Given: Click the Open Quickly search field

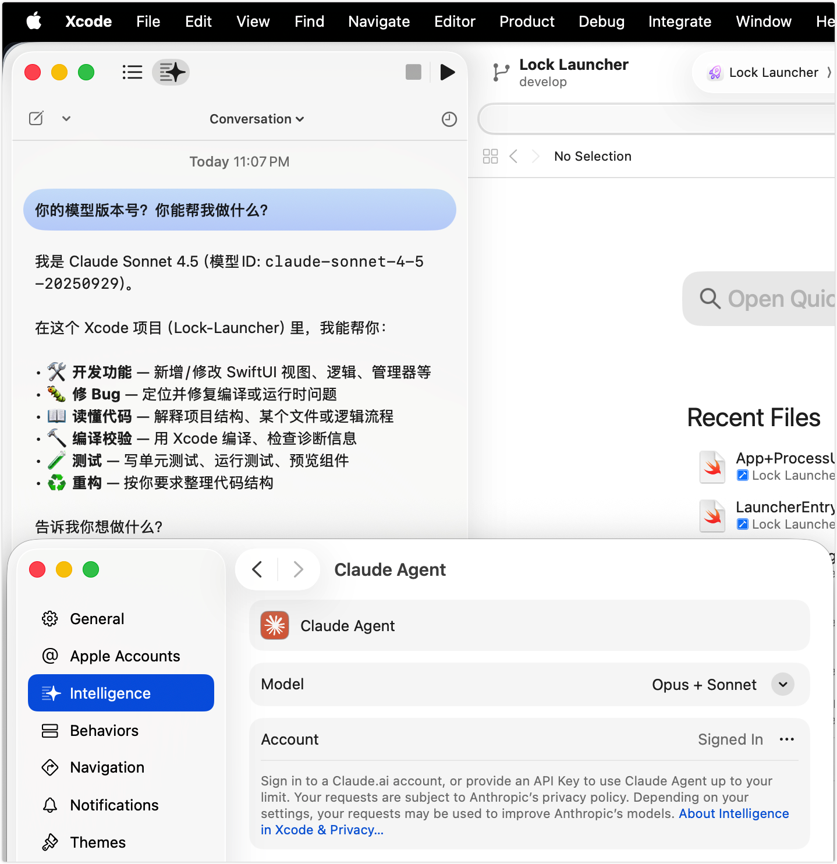Looking at the screenshot, I should pyautogui.click(x=760, y=299).
